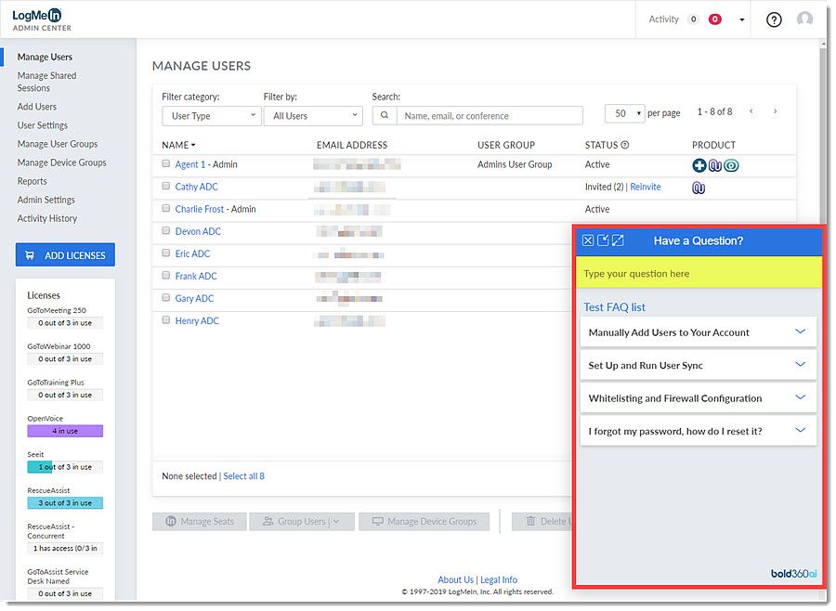Go to the next page of users
The width and height of the screenshot is (836, 611).
tap(776, 111)
